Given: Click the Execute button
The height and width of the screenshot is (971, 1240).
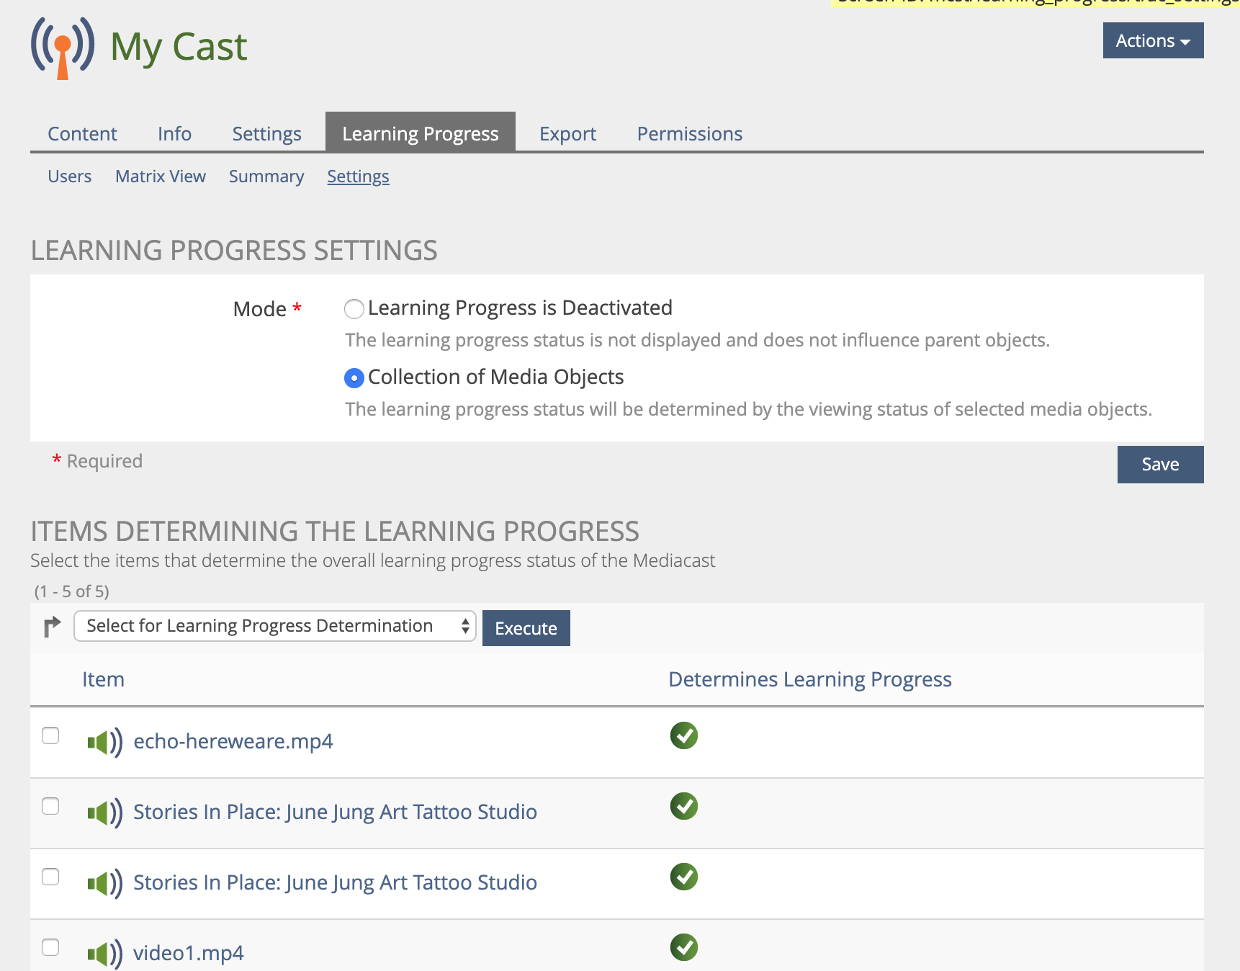Looking at the screenshot, I should [526, 628].
